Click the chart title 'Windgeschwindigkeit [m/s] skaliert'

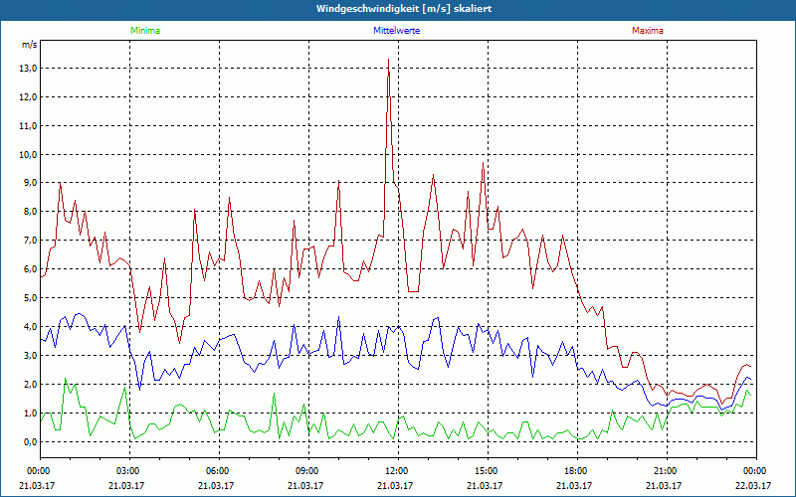tap(404, 9)
